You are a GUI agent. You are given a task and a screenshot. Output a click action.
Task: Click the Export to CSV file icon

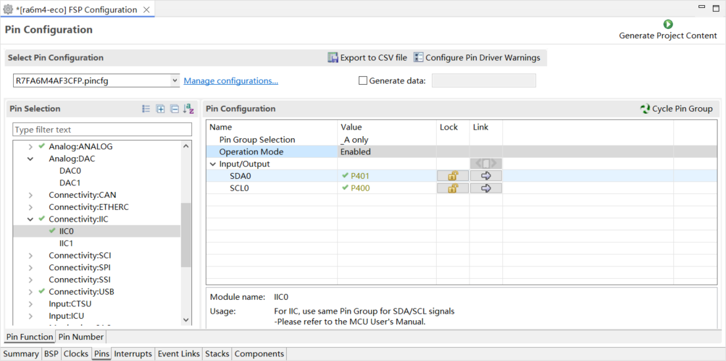[333, 58]
